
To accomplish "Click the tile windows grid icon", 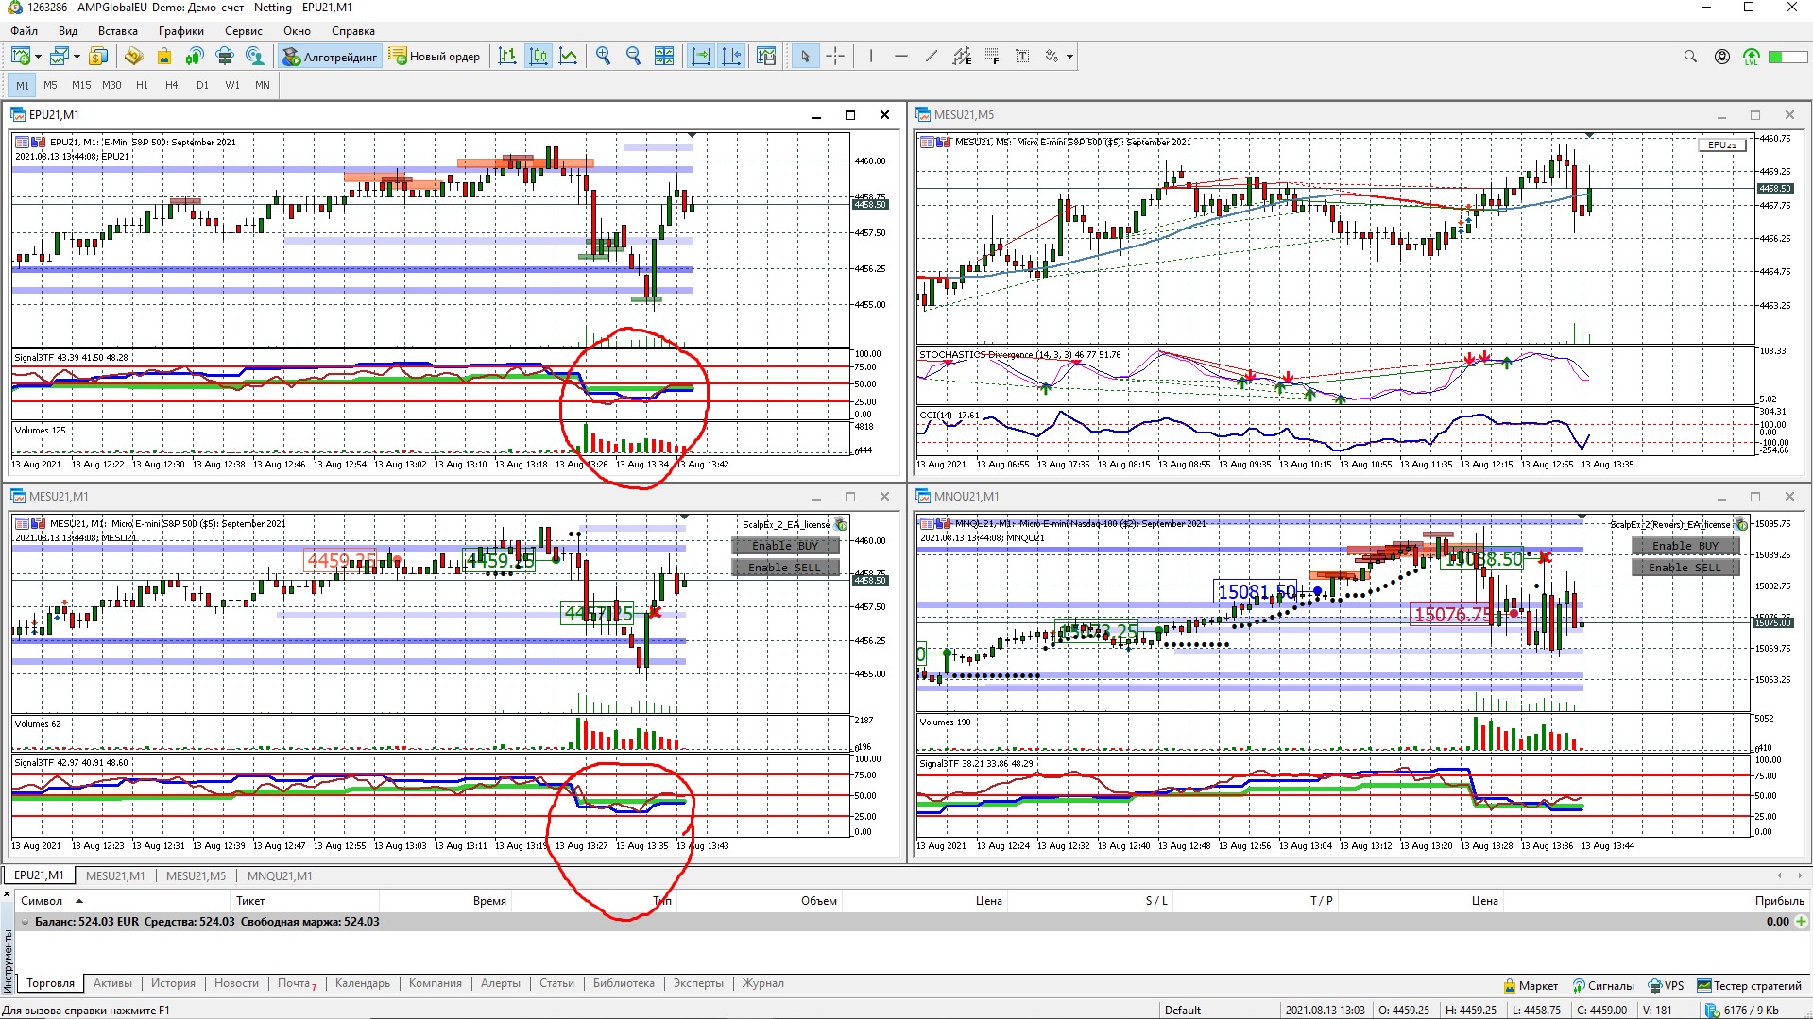I will point(664,57).
